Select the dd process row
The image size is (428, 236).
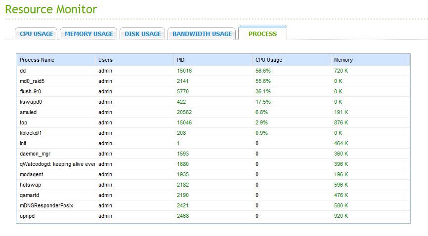[x=23, y=71]
